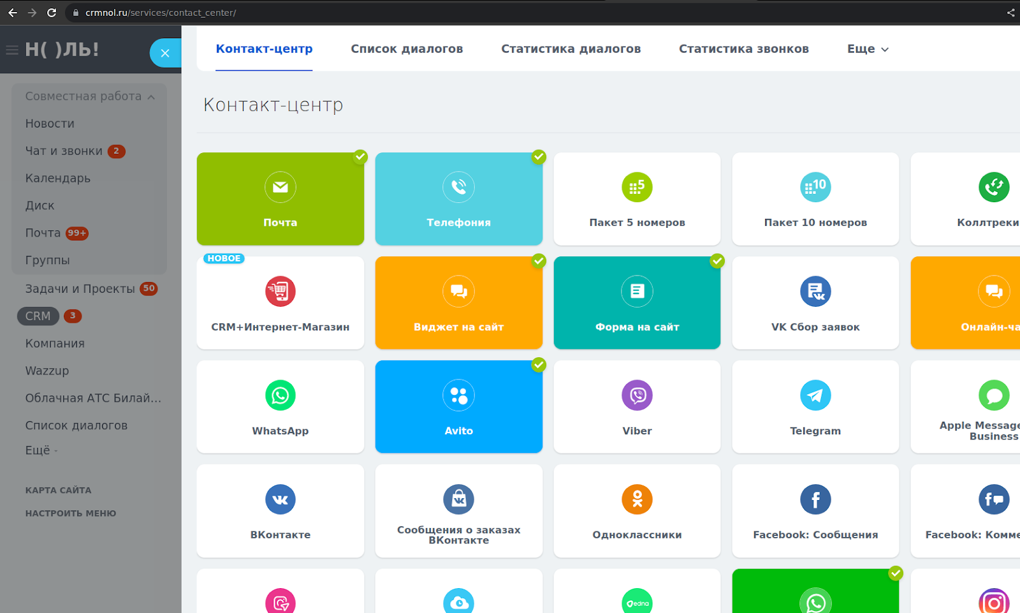This screenshot has width=1020, height=613.
Task: Click the checkmark on the green WhatsApp tile
Action: click(x=896, y=573)
